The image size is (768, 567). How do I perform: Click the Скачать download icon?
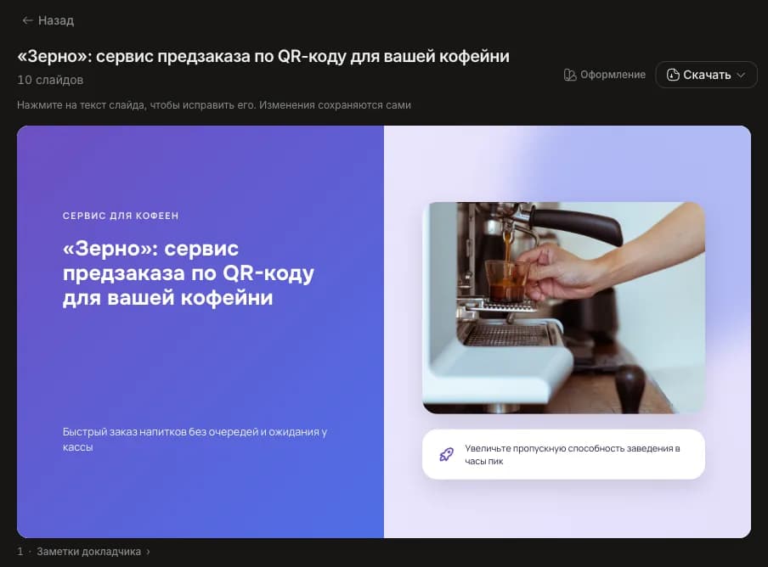pyautogui.click(x=673, y=75)
